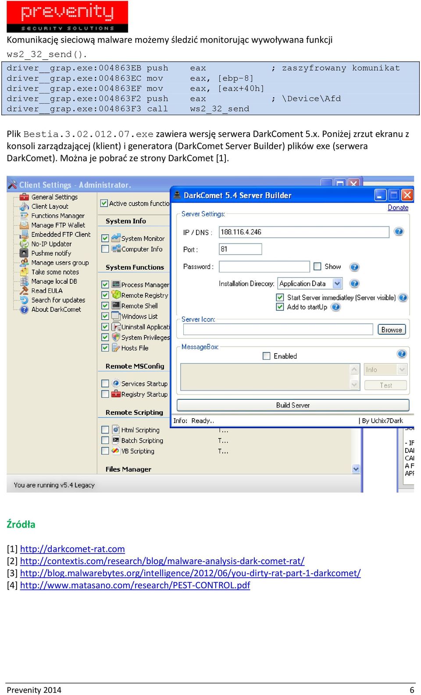Click the message text scroll up arrow
Image resolution: width=421 pixels, height=695 pixels.
[x=354, y=369]
